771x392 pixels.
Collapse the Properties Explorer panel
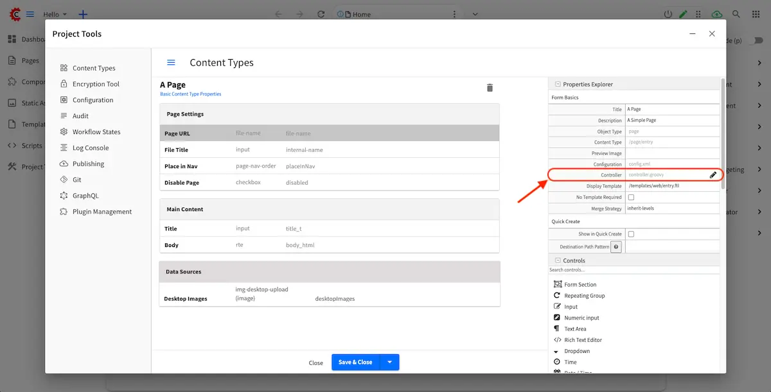tap(558, 84)
